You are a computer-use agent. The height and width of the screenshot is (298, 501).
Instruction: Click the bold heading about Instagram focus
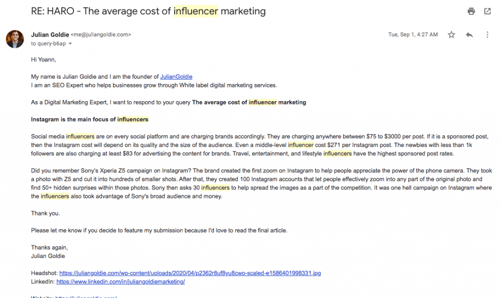coord(90,119)
